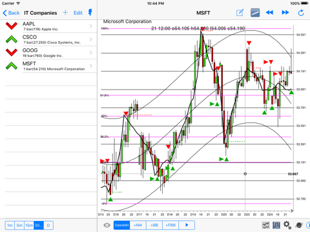Click the D23 date axis label

pos(247,215)
